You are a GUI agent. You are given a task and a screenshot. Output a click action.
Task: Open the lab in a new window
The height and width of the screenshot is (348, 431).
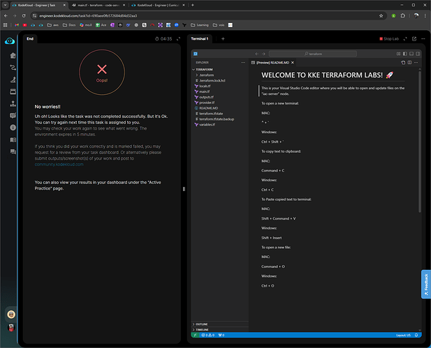click(x=415, y=39)
